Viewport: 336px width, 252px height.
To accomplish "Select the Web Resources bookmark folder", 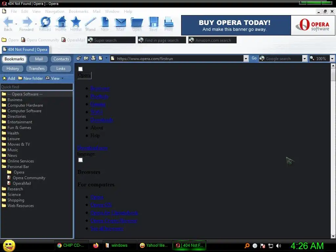I will click(21, 205).
